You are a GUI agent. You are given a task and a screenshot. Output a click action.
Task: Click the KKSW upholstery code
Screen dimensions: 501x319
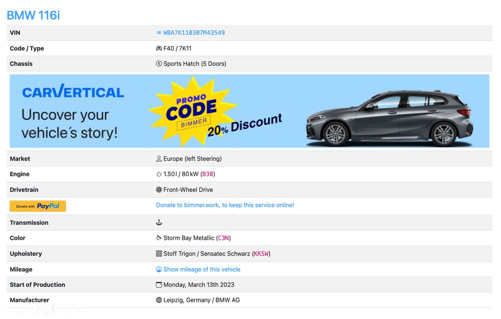click(261, 253)
